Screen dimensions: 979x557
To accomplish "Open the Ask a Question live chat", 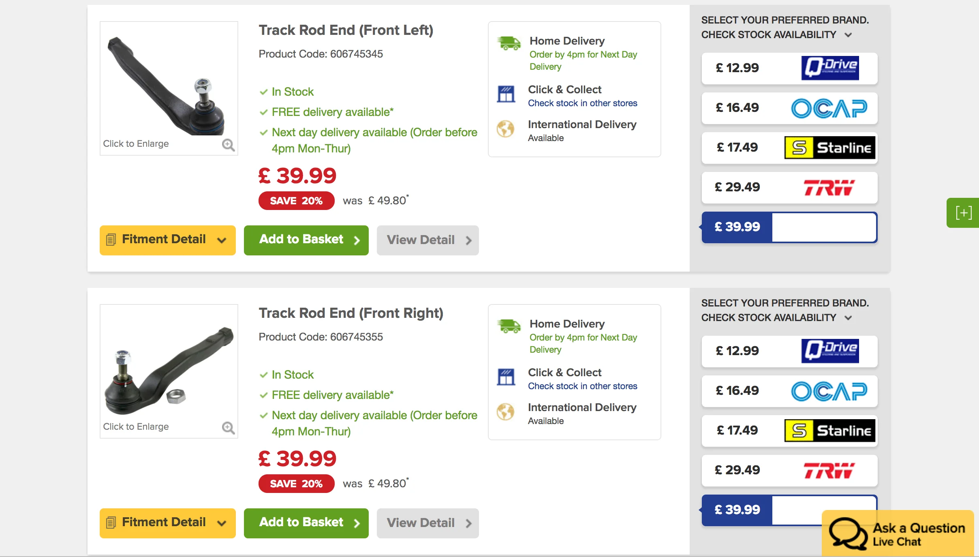I will point(898,533).
